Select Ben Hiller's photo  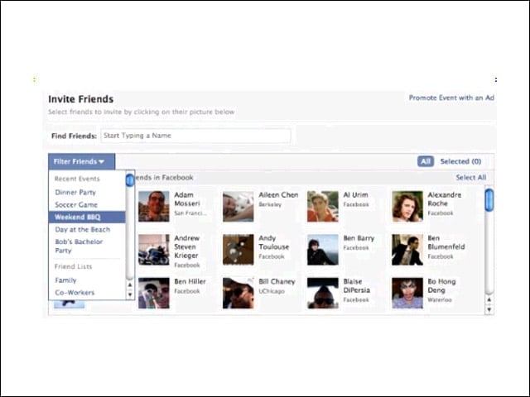click(x=154, y=293)
